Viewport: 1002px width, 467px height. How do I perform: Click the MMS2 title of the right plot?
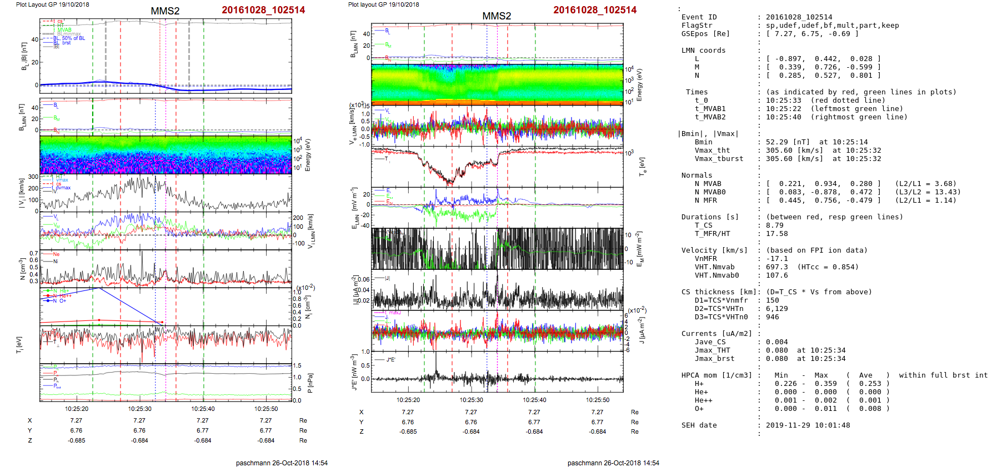[496, 16]
